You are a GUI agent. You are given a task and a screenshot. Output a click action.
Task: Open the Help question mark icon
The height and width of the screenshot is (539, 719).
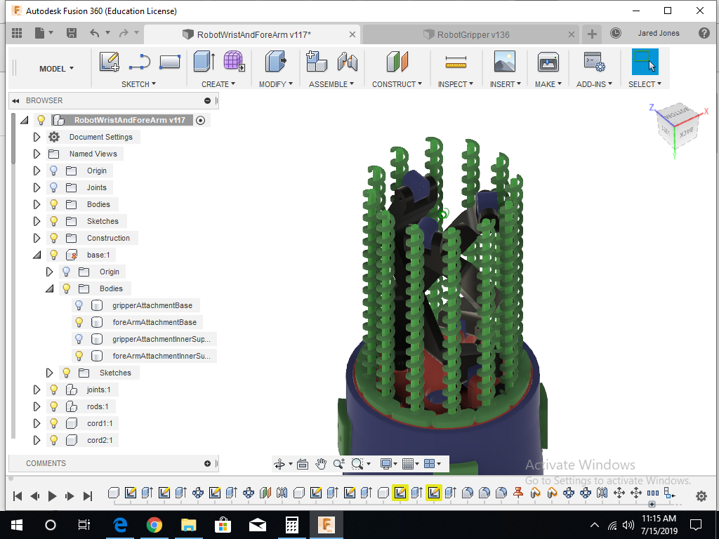pos(704,33)
